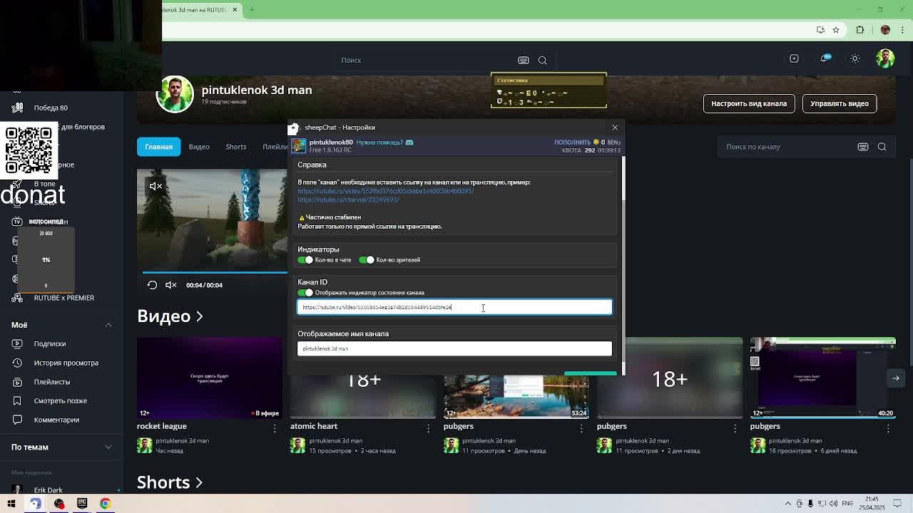Click the Канал ID URL input field
This screenshot has width=913, height=513.
[x=454, y=307]
